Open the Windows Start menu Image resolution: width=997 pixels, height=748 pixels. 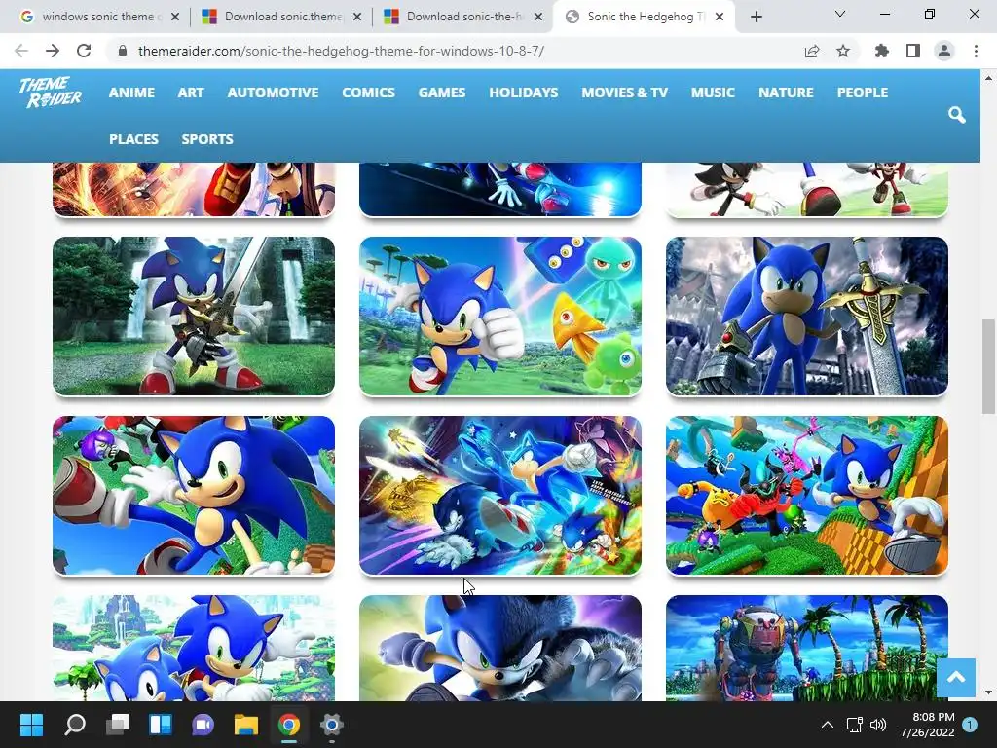pos(31,725)
